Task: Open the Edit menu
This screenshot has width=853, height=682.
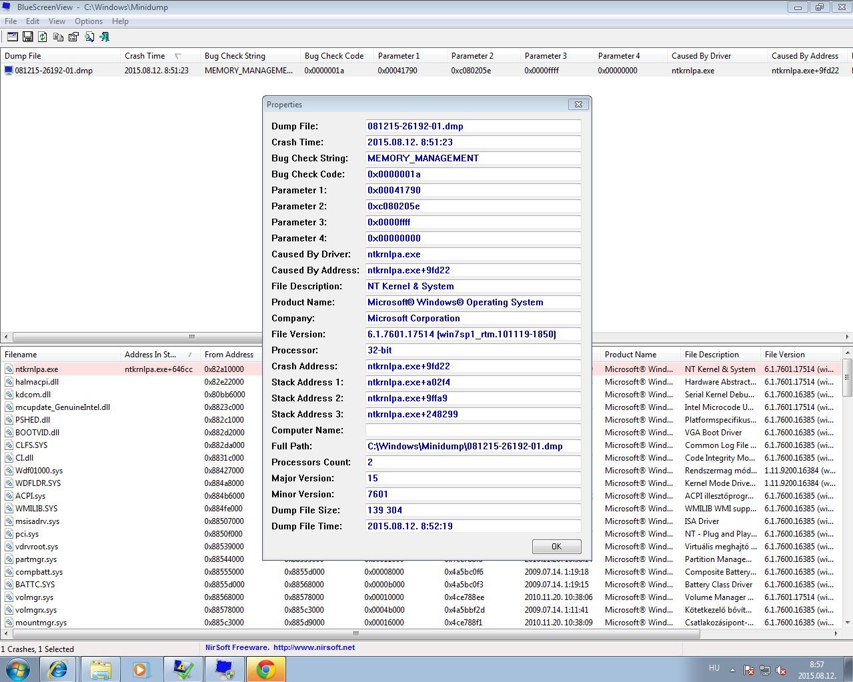Action: pyautogui.click(x=32, y=21)
